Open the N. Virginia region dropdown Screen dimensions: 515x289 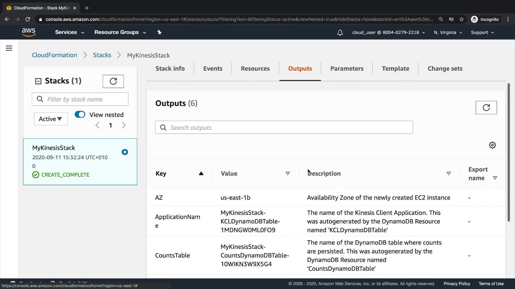(x=448, y=32)
